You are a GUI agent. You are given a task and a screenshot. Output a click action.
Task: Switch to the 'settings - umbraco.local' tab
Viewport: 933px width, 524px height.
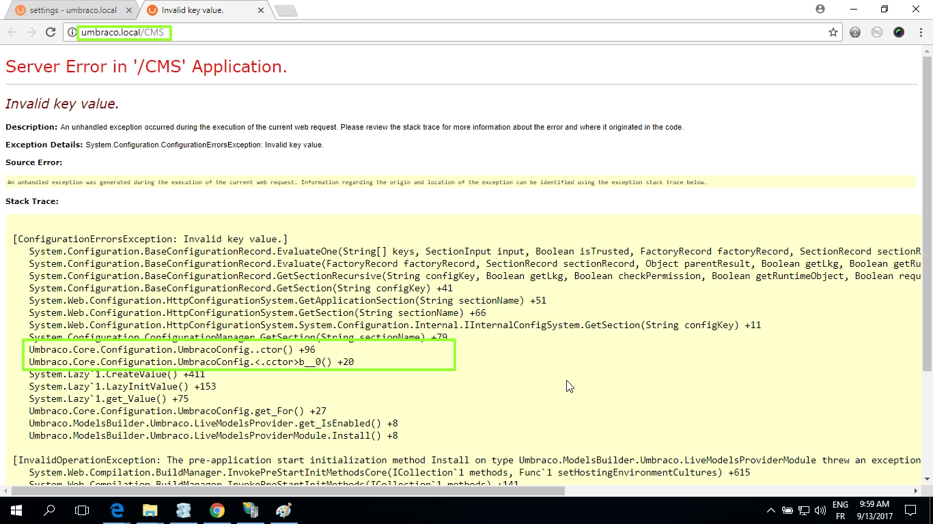72,10
